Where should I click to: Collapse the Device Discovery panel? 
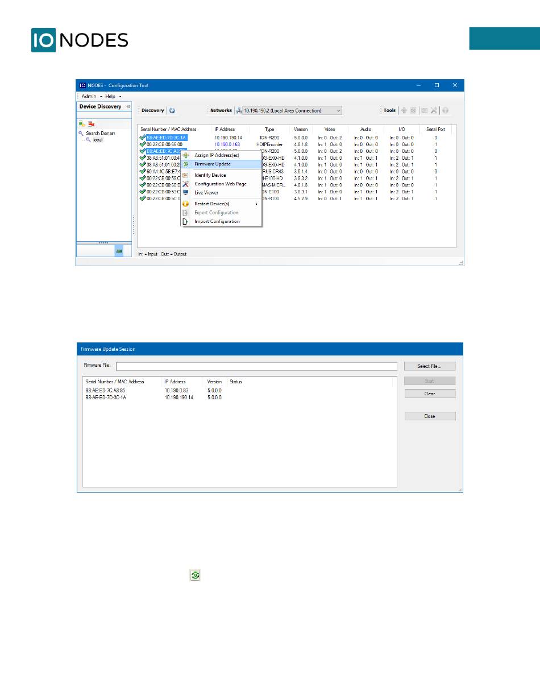[128, 107]
